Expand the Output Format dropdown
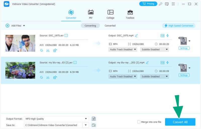 click(86, 119)
